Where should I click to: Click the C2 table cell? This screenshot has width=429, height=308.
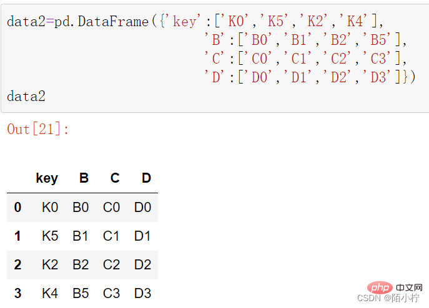coord(111,264)
